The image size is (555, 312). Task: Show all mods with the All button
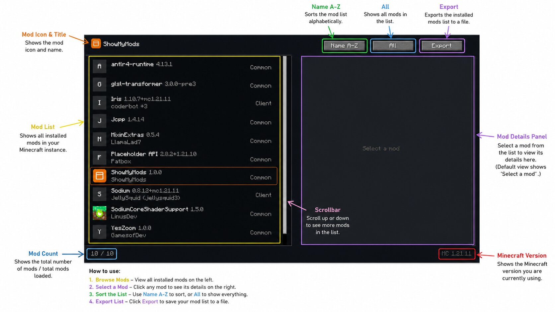[393, 46]
